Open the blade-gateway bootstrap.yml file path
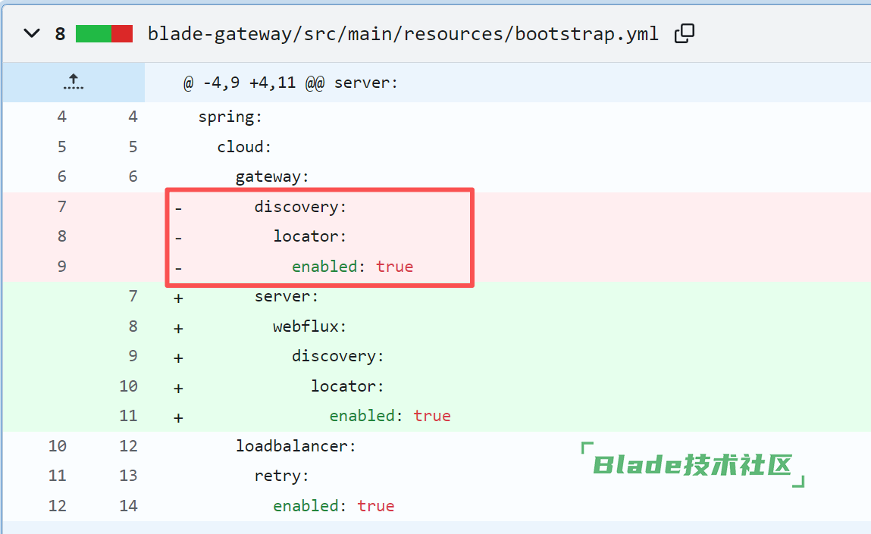Screen dimensions: 871x534 pyautogui.click(x=403, y=34)
